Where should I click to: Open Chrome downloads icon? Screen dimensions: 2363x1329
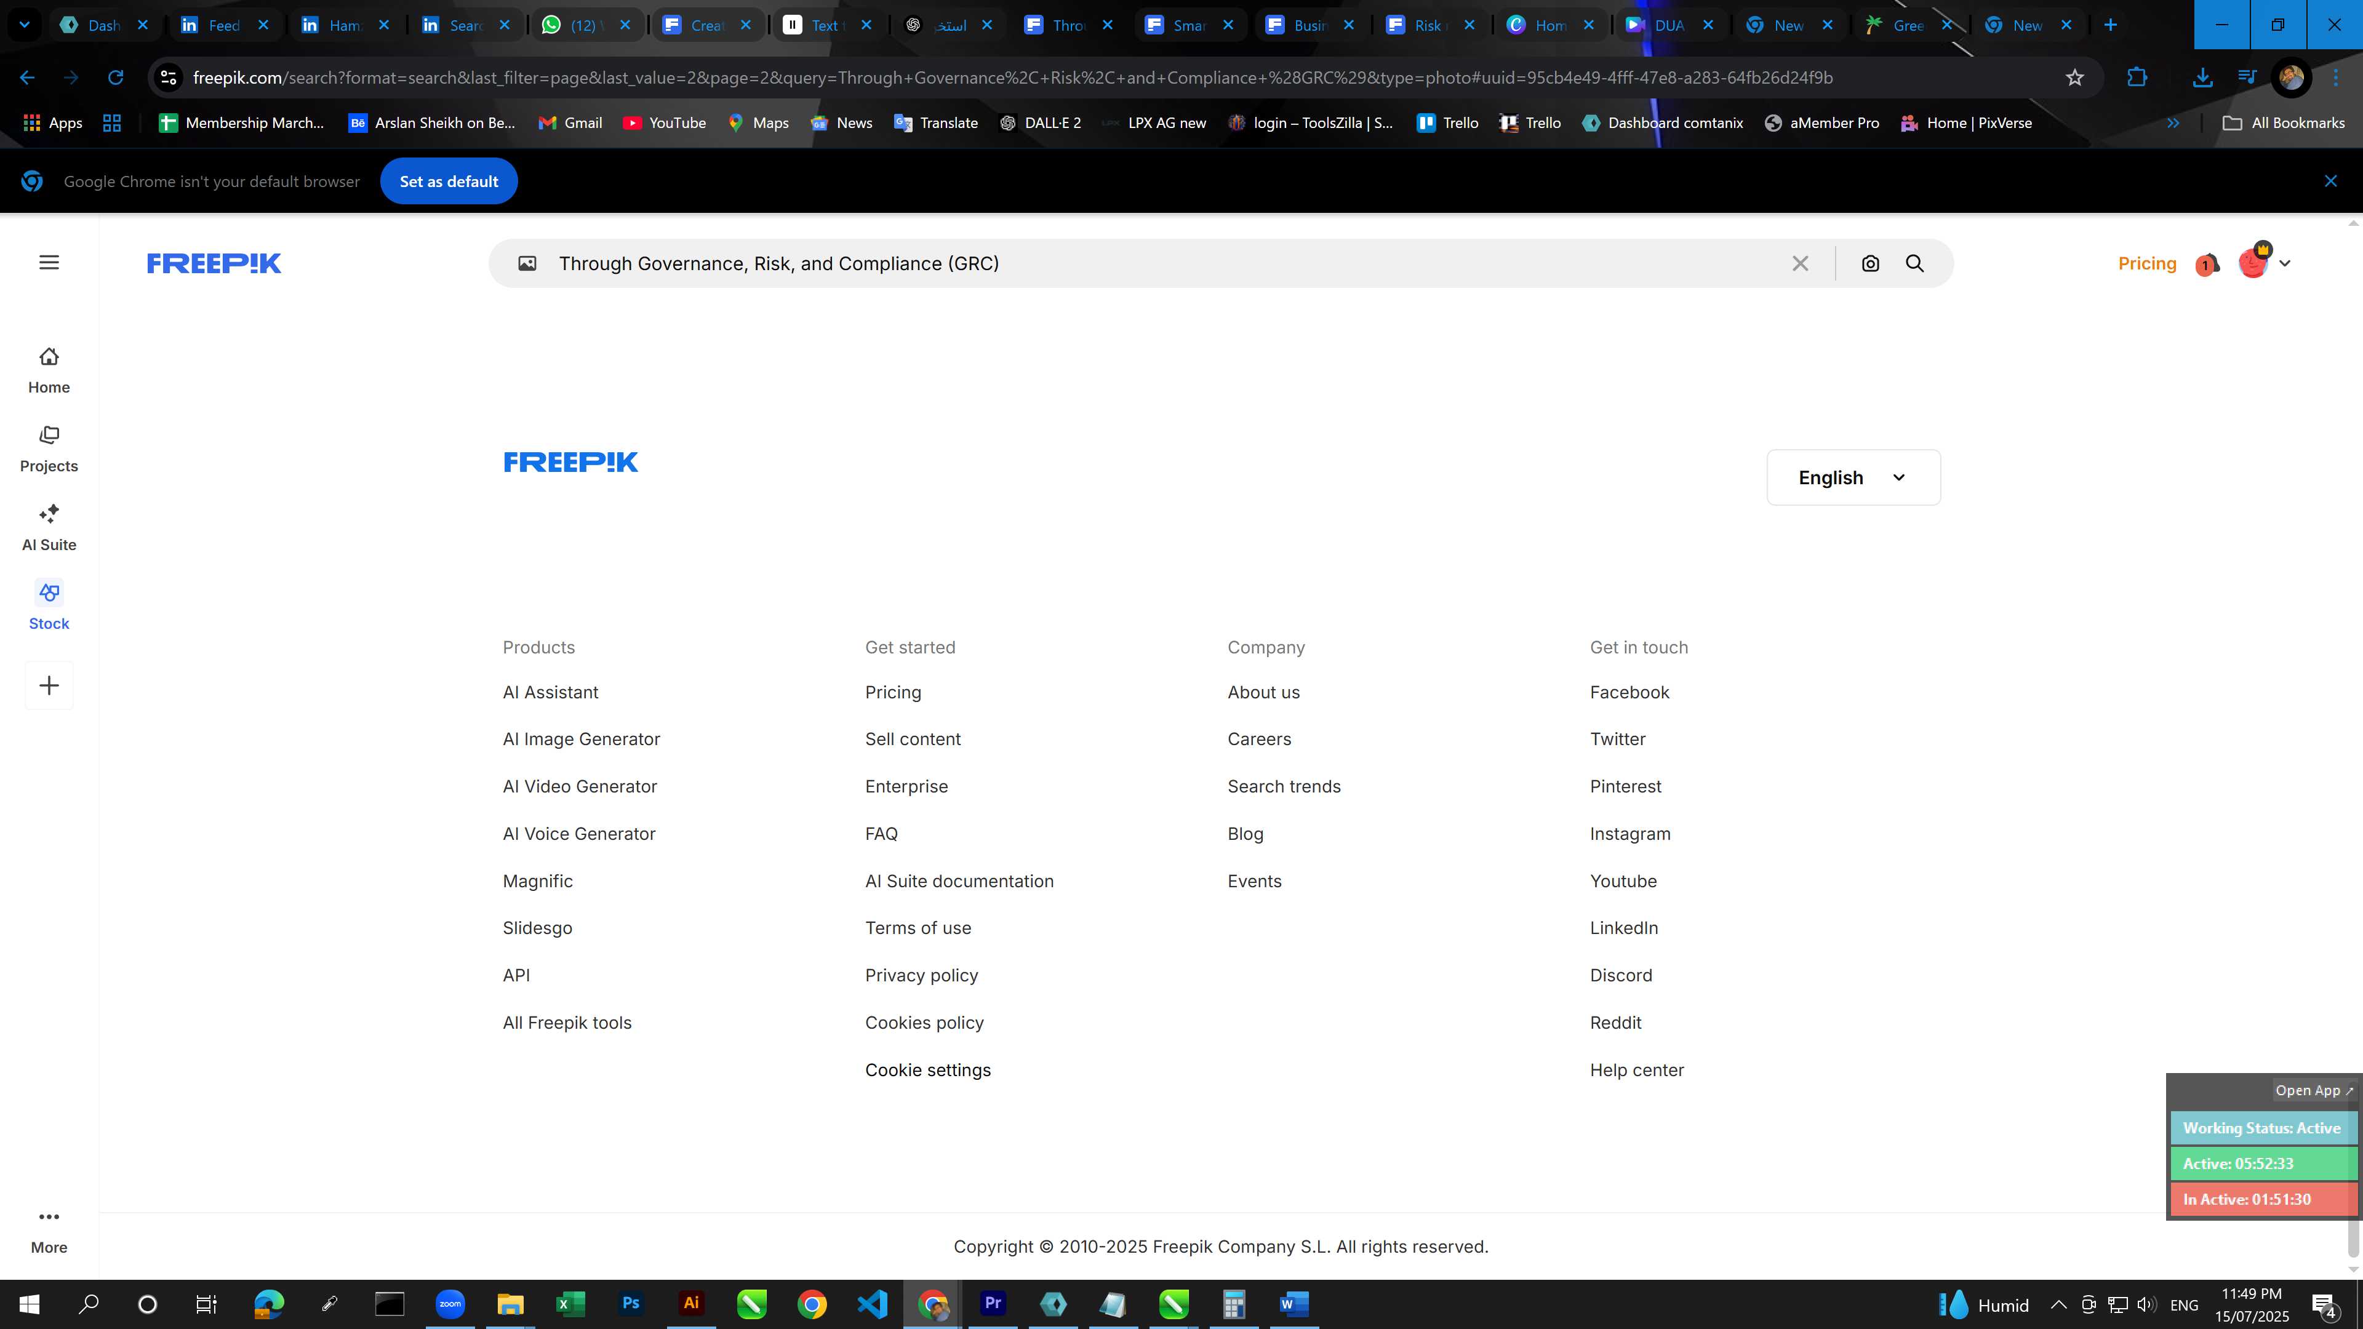pos(2202,78)
